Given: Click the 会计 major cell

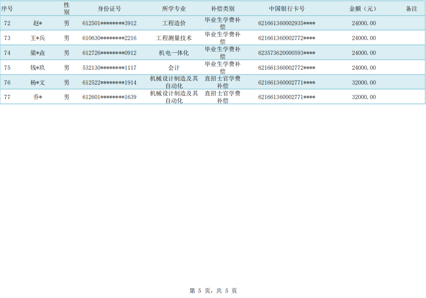Looking at the screenshot, I should click(174, 68).
